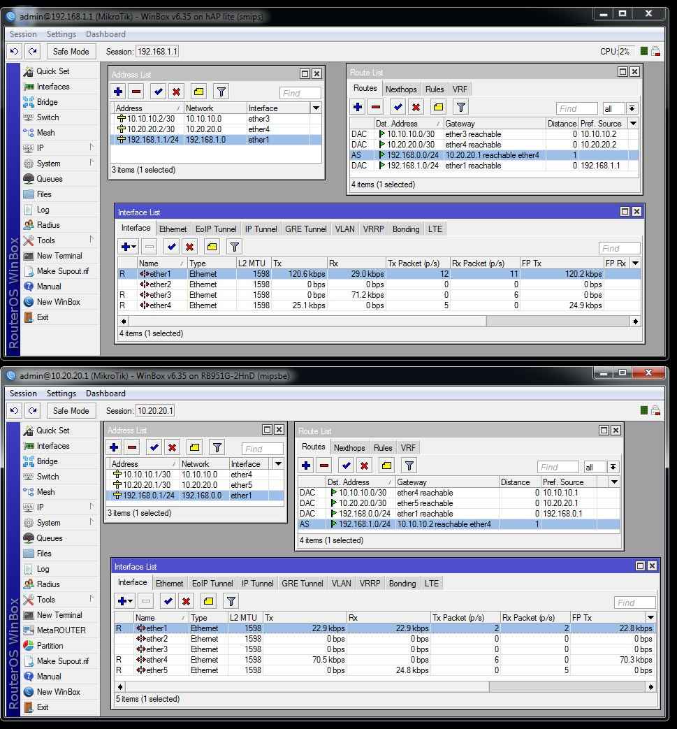Click Undo arrow in top WinBox toolbar
677x729 pixels.
click(15, 52)
